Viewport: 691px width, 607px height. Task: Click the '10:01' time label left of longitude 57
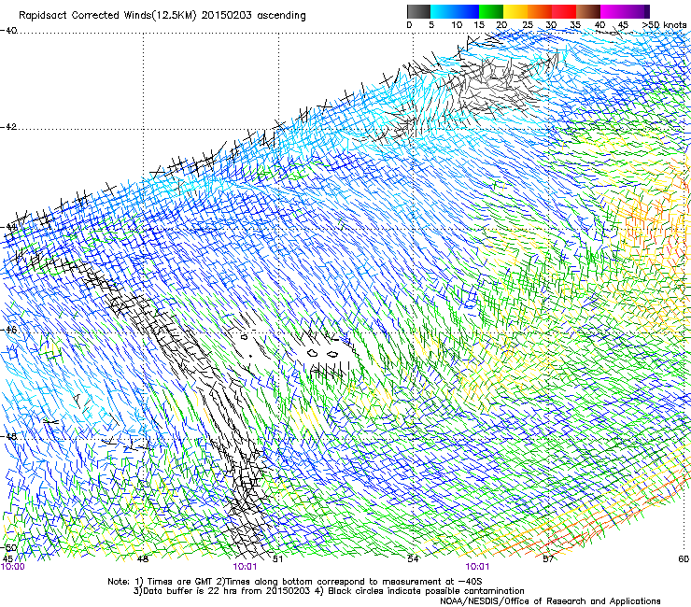click(x=477, y=567)
